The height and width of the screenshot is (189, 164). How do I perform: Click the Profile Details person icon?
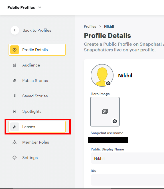tap(15, 50)
